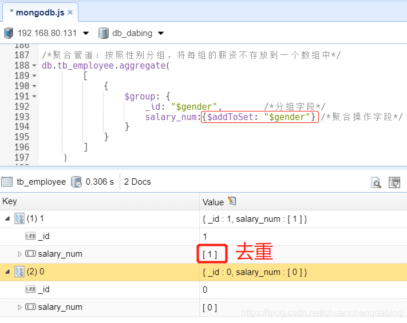Expand salary_num under document (1)
Viewport: 407px width, 323px height.
click(x=19, y=254)
